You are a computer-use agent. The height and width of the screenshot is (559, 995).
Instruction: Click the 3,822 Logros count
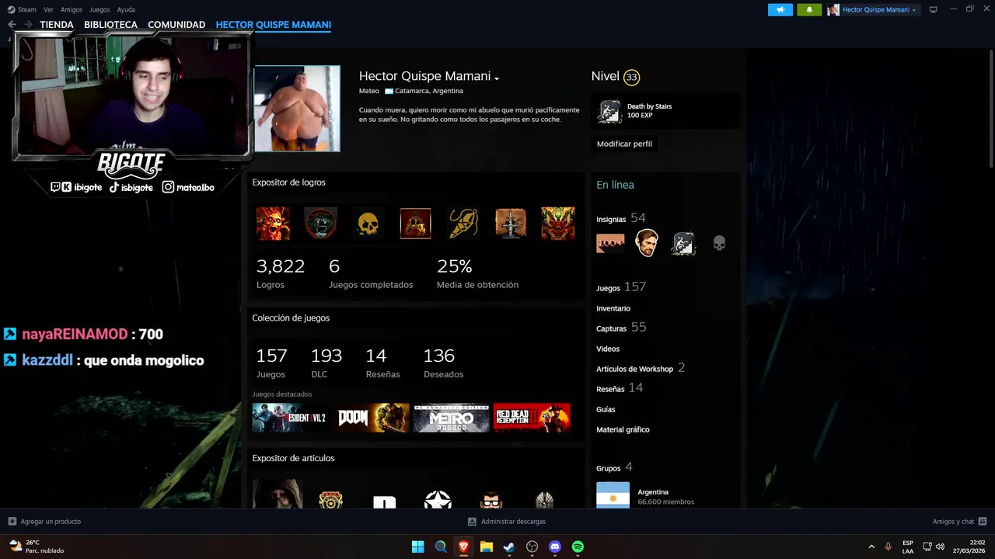pos(281,266)
